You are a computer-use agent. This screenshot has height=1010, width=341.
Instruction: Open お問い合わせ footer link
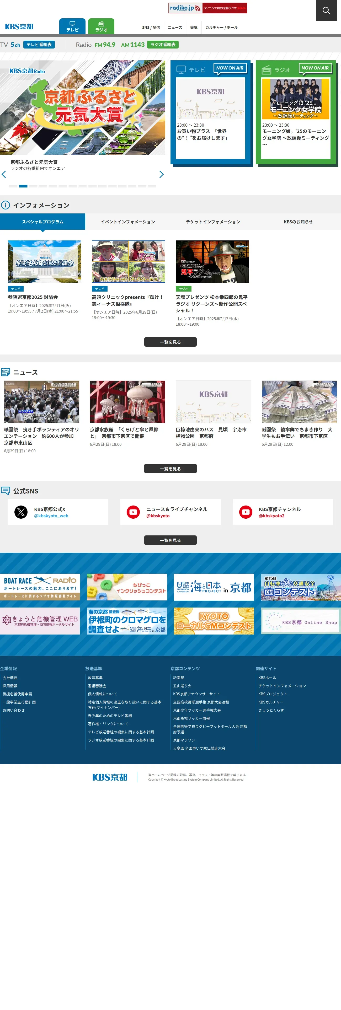point(14,710)
